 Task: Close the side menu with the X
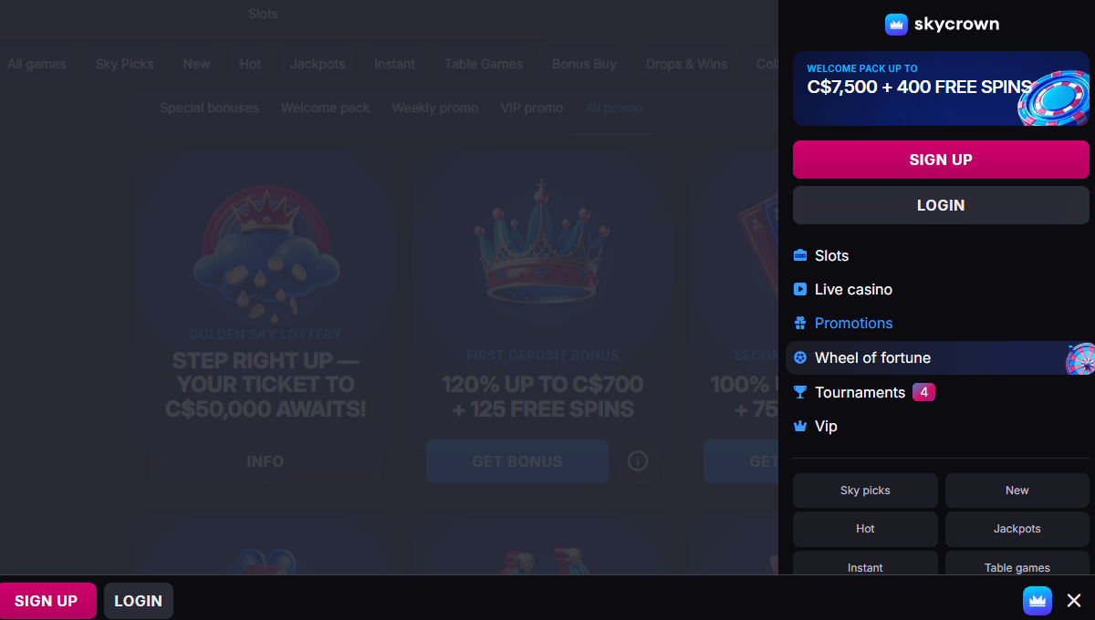[1074, 601]
